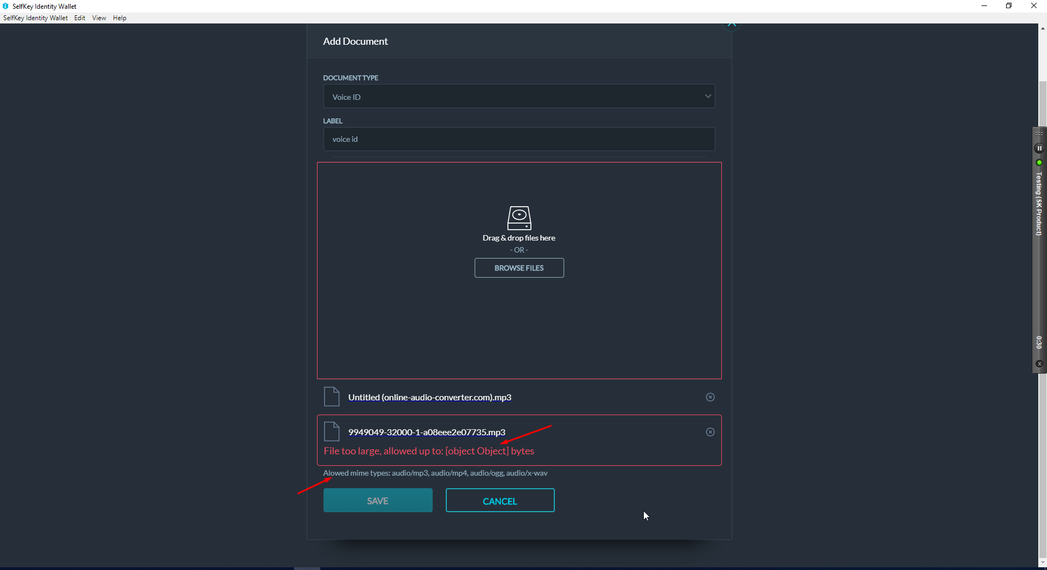This screenshot has height=570, width=1047.
Task: Restore down the SelfKey window
Action: (x=1009, y=6)
